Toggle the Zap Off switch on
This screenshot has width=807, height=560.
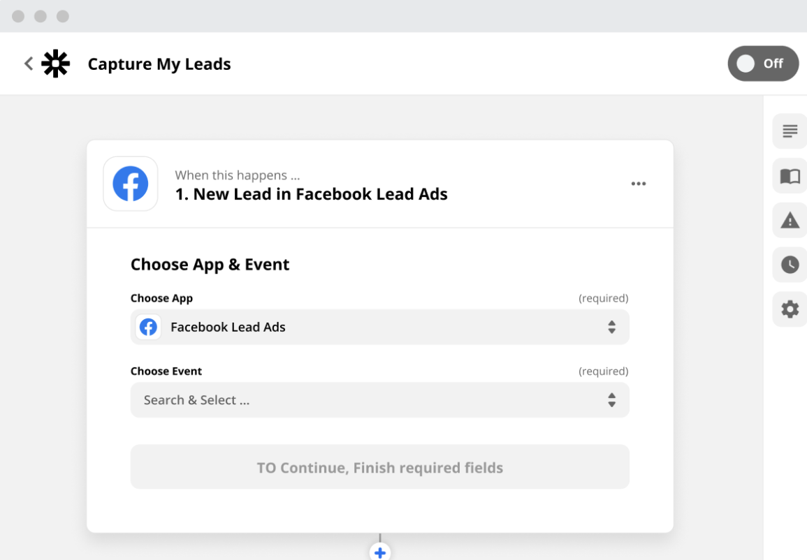tap(762, 64)
